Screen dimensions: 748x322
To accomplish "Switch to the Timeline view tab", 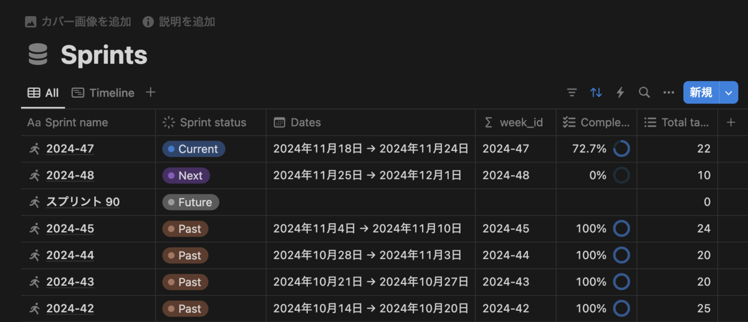I will point(103,93).
